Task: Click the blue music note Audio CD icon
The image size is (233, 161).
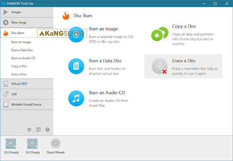Action: [76, 99]
